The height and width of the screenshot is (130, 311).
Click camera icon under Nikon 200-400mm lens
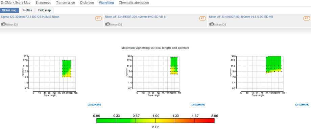click(107, 24)
